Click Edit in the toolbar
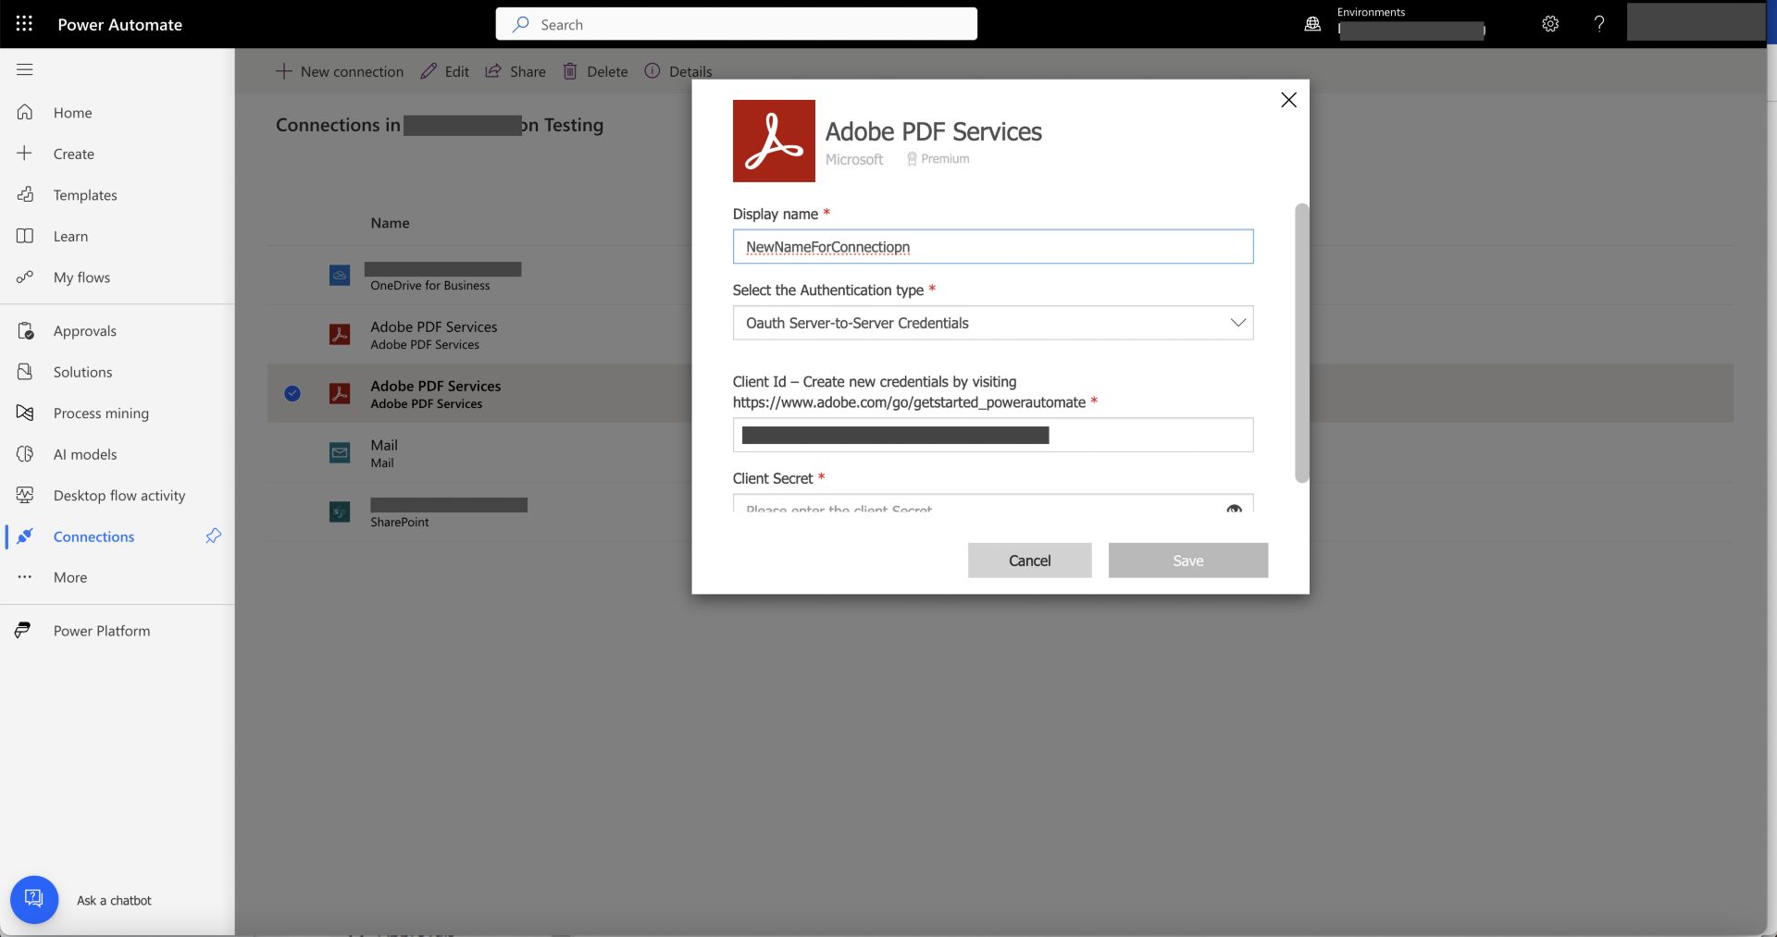Screen dimensions: 1777x937 (444, 71)
